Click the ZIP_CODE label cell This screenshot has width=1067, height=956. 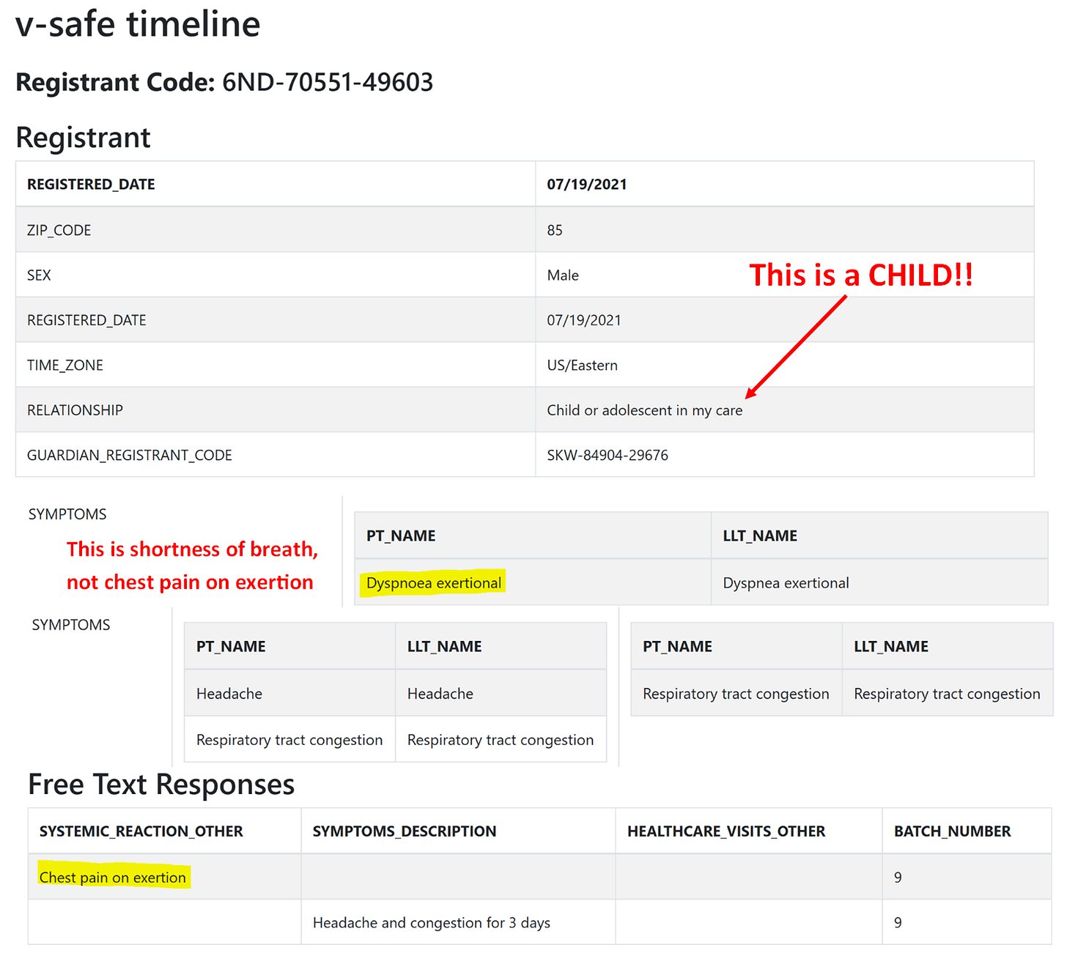point(276,230)
